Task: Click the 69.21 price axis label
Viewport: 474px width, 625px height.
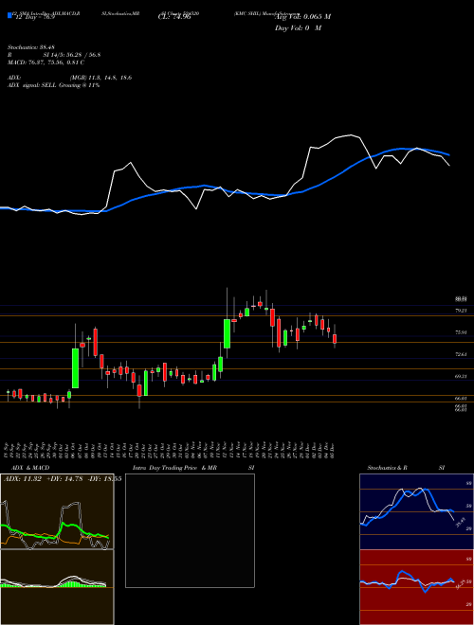Action: [x=461, y=376]
